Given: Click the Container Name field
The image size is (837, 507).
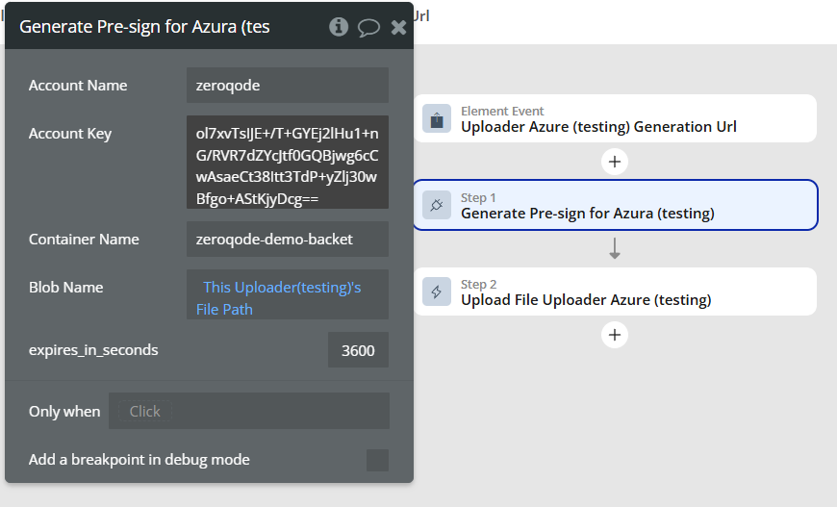Looking at the screenshot, I should pos(287,239).
